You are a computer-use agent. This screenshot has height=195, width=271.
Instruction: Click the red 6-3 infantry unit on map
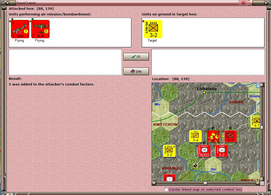click(x=231, y=136)
